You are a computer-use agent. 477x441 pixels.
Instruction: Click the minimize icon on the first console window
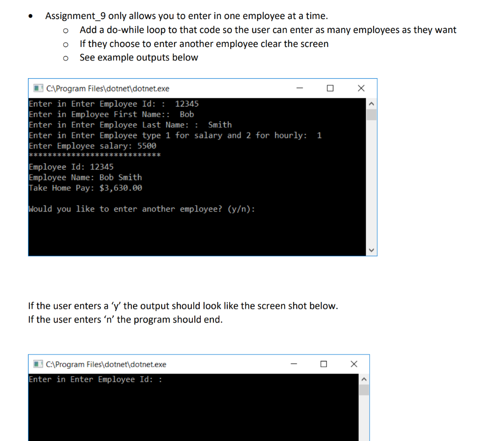coord(300,88)
